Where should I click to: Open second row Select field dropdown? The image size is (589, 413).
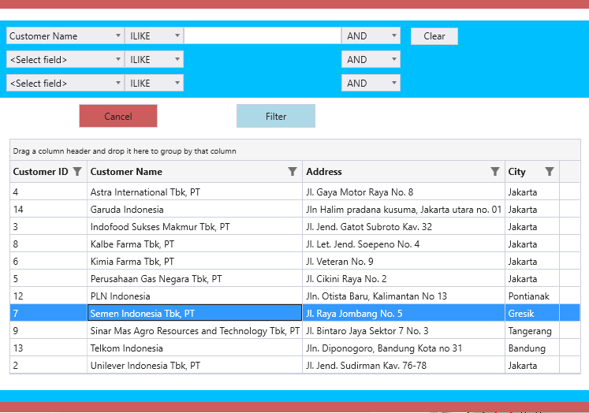click(65, 59)
